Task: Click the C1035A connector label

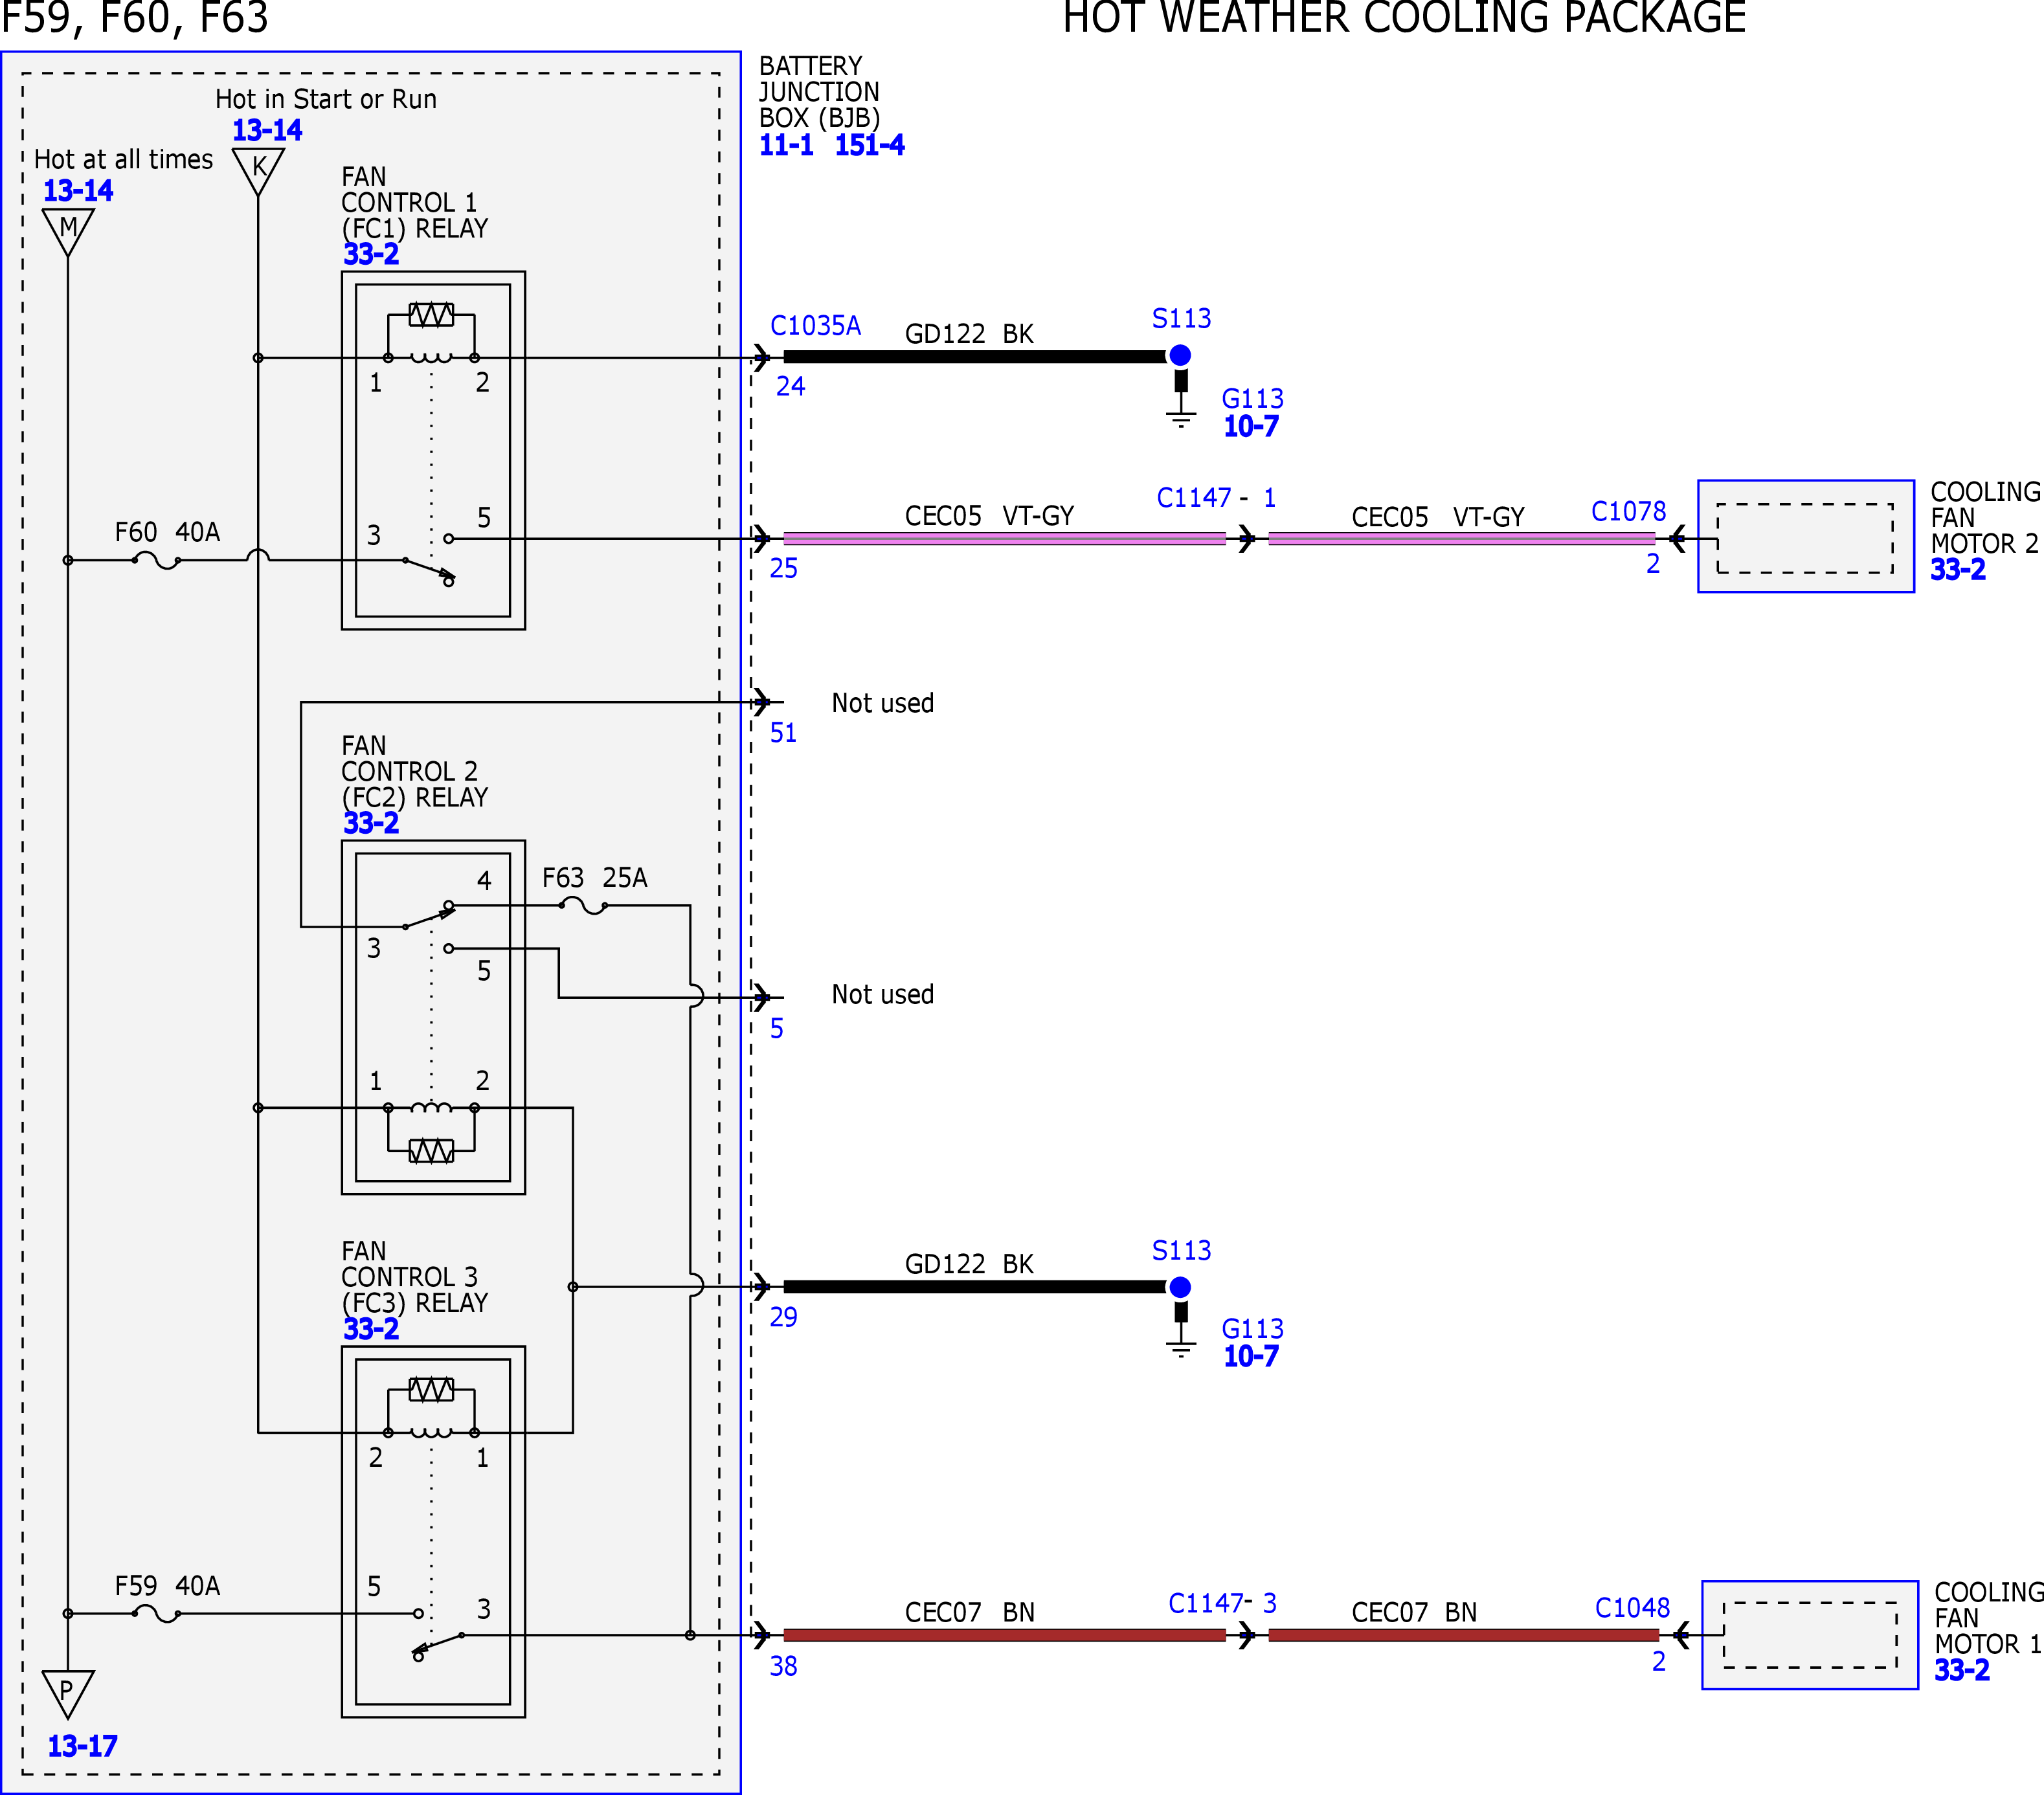Action: (x=815, y=326)
